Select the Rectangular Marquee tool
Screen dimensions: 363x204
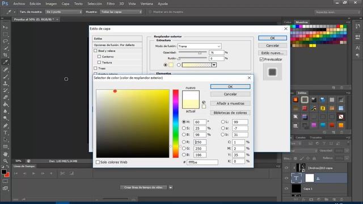click(5, 34)
